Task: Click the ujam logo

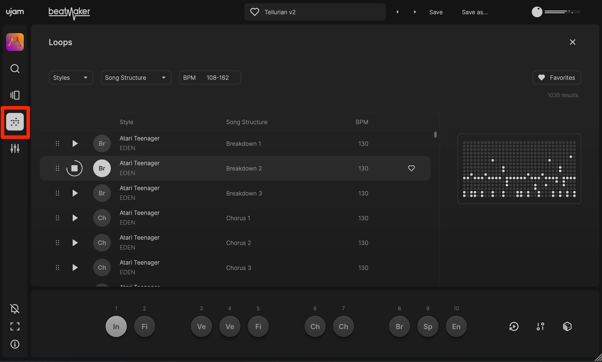Action: 15,12
